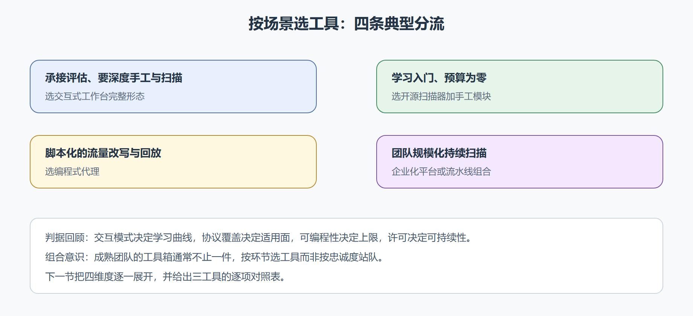Click the text 企业化平台或流水线组合

point(441,172)
